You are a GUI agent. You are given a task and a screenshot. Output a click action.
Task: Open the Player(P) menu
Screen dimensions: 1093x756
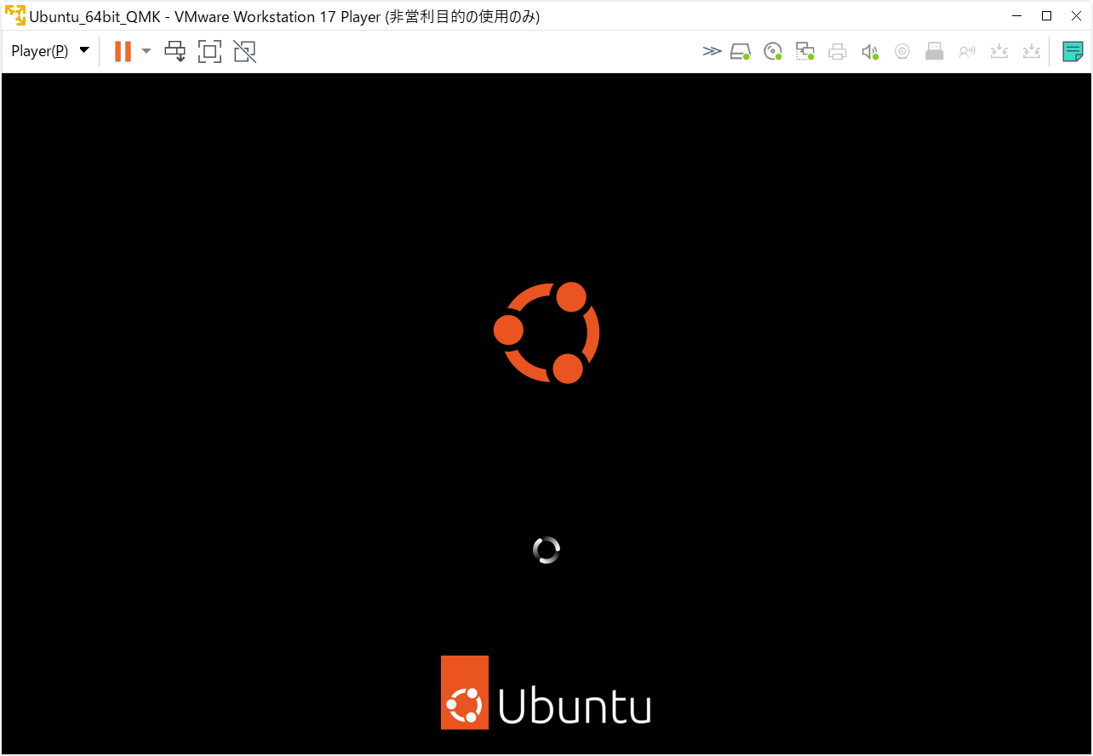[x=50, y=51]
